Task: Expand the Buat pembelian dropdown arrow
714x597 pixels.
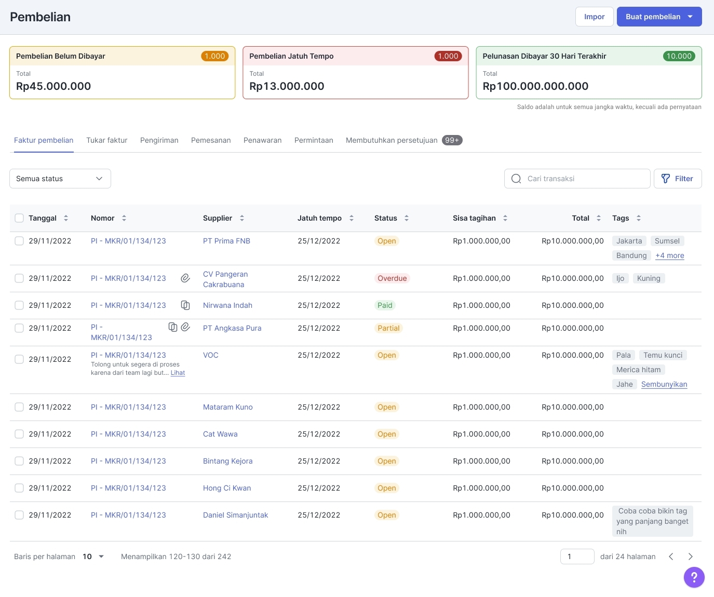Action: pos(690,17)
